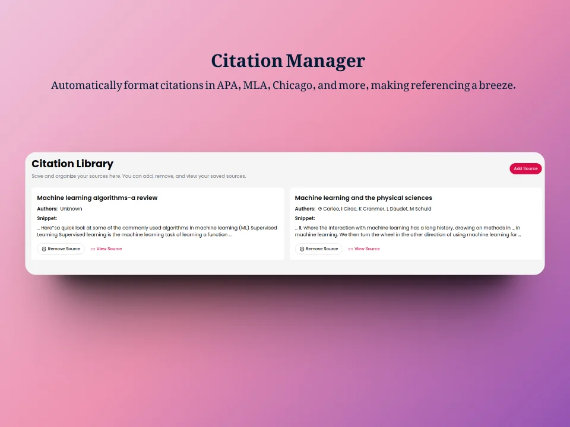This screenshot has height=427, width=570.
Task: Click the 'Save and organize your sources here' description
Action: click(x=138, y=176)
